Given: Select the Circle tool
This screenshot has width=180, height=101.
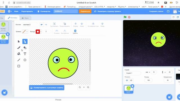Looking at the screenshot, I should (25, 60).
